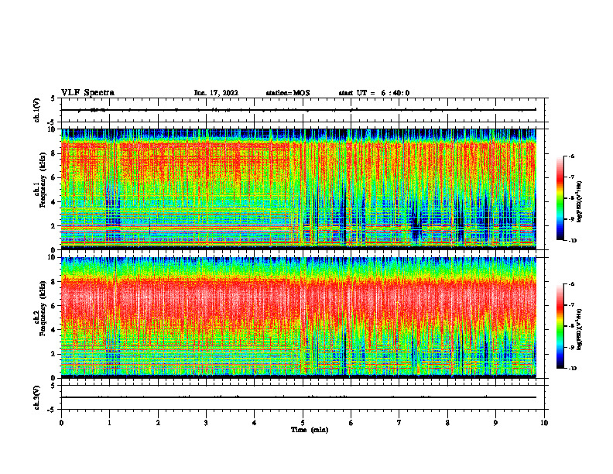The width and height of the screenshot is (613, 474).
Task: Click tick label "10" on the time axis
Action: [x=544, y=423]
